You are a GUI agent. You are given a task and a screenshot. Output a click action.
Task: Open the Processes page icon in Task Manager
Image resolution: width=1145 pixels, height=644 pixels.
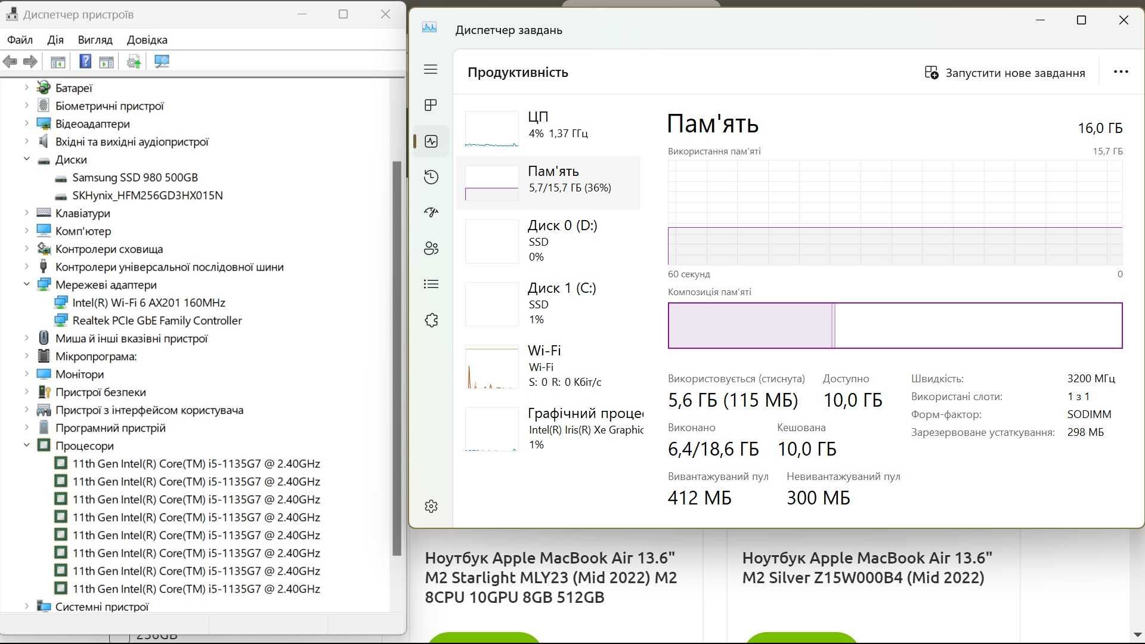[431, 106]
